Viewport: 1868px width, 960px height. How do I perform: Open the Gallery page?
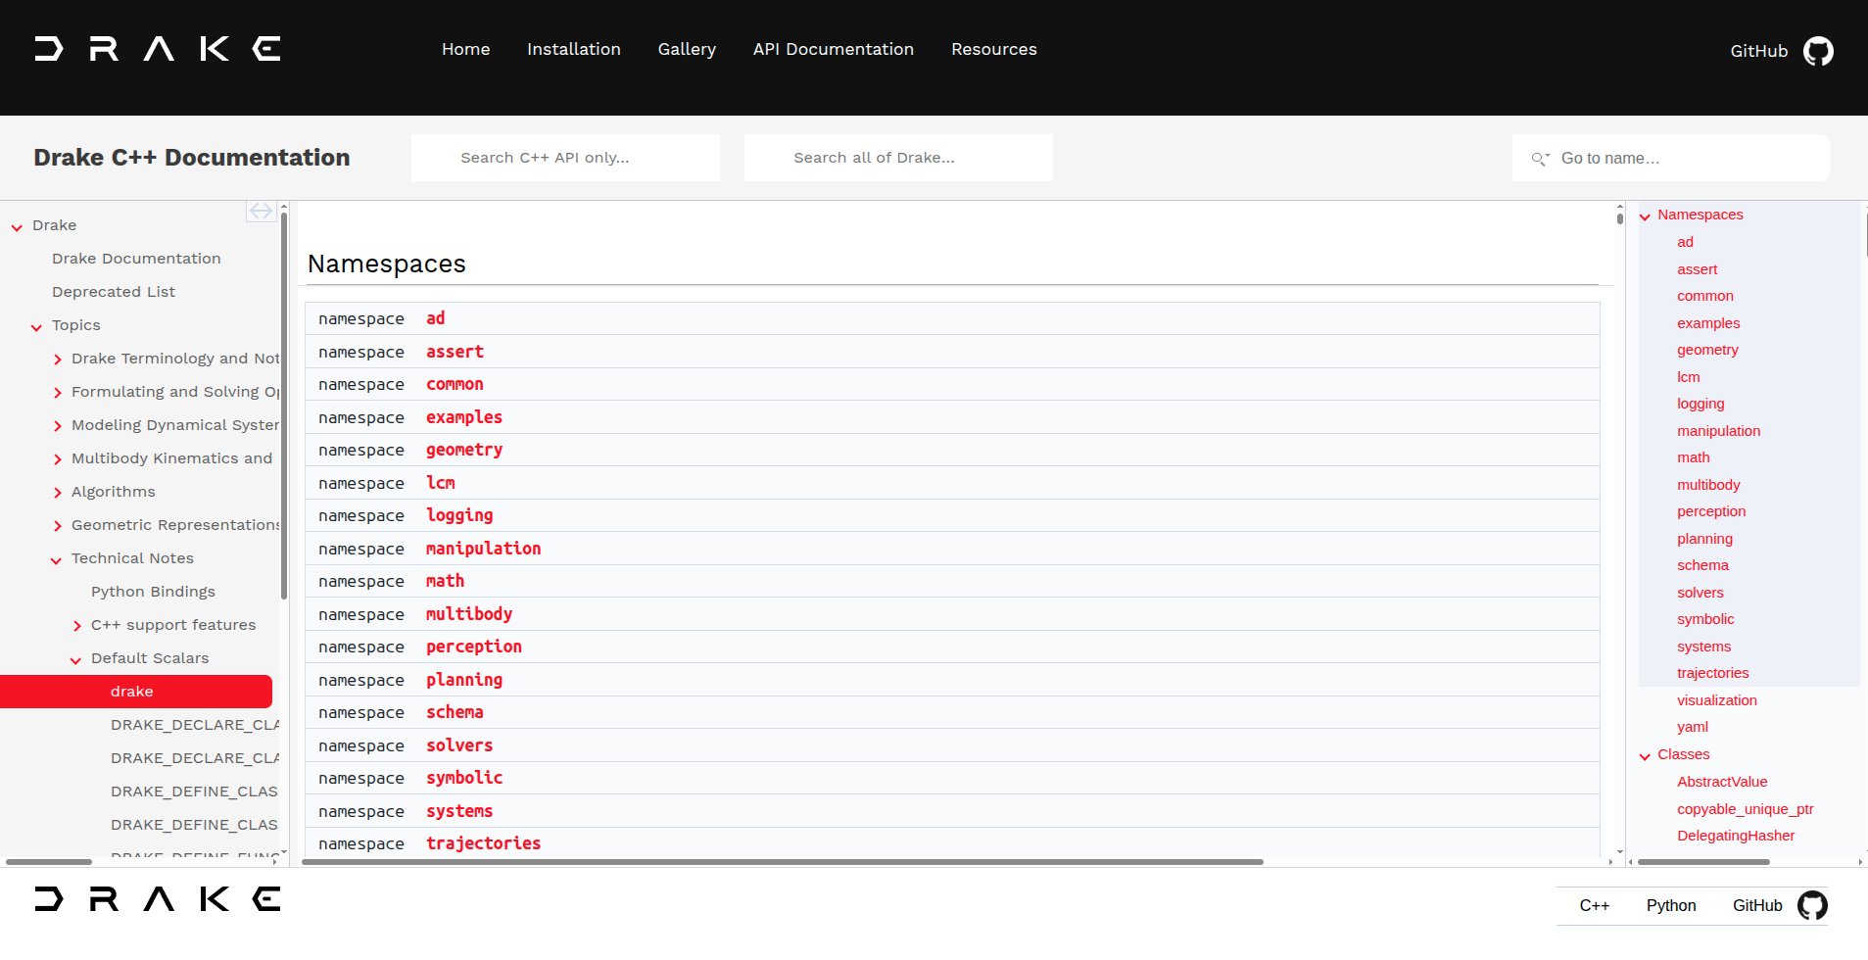(687, 49)
